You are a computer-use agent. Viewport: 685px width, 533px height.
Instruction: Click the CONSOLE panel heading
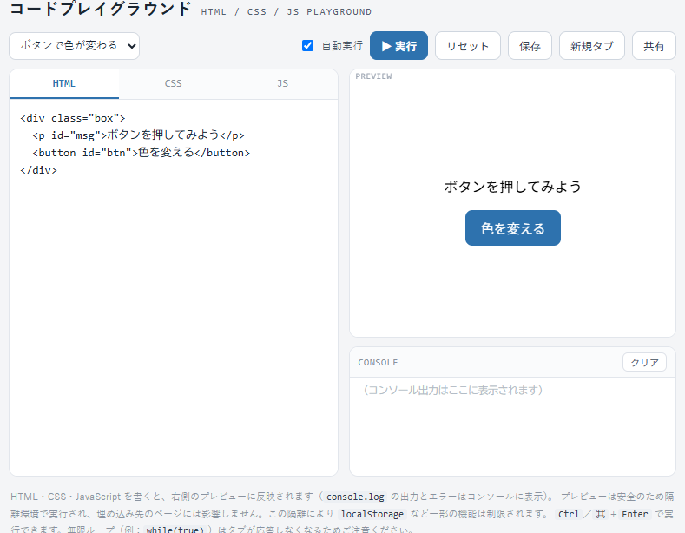click(x=378, y=363)
